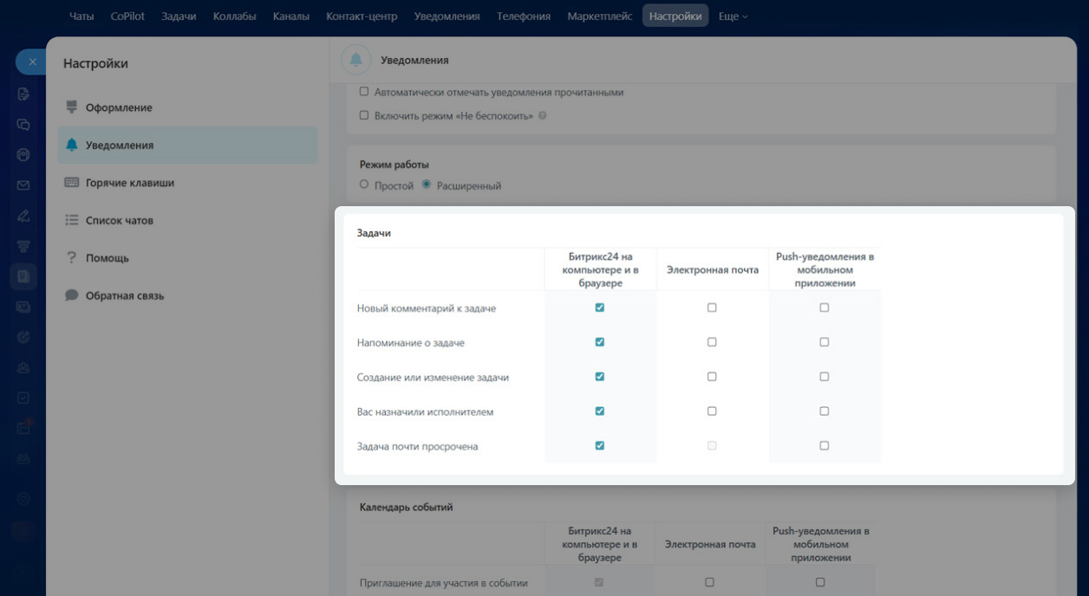The height and width of the screenshot is (596, 1089).
Task: Enable Автоматически отмечать уведомления прочитанными checkbox
Action: pos(364,92)
